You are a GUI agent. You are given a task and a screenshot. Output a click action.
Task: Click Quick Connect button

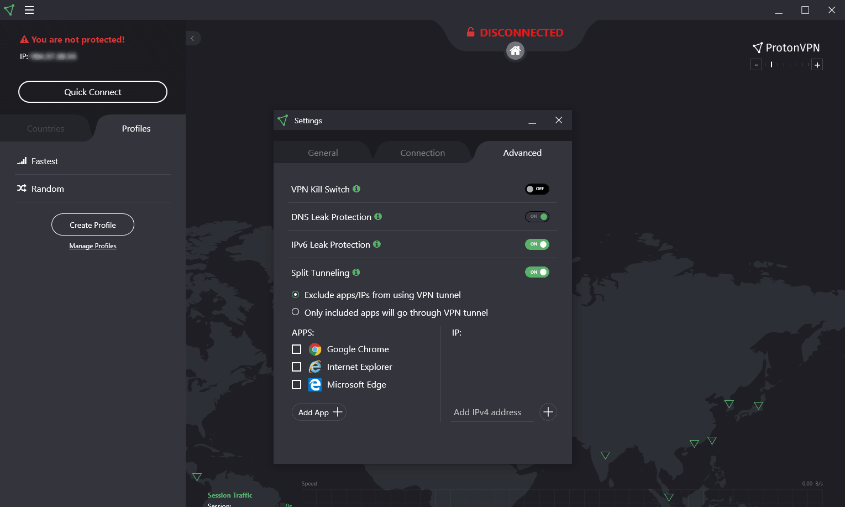[93, 92]
